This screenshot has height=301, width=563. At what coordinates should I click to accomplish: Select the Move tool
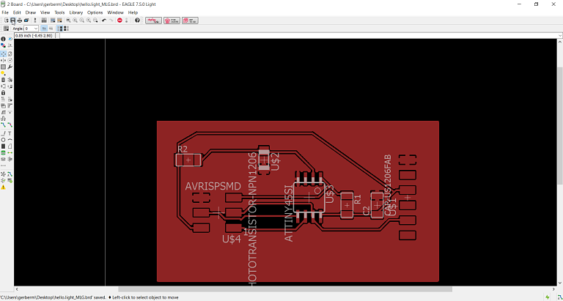pos(3,53)
